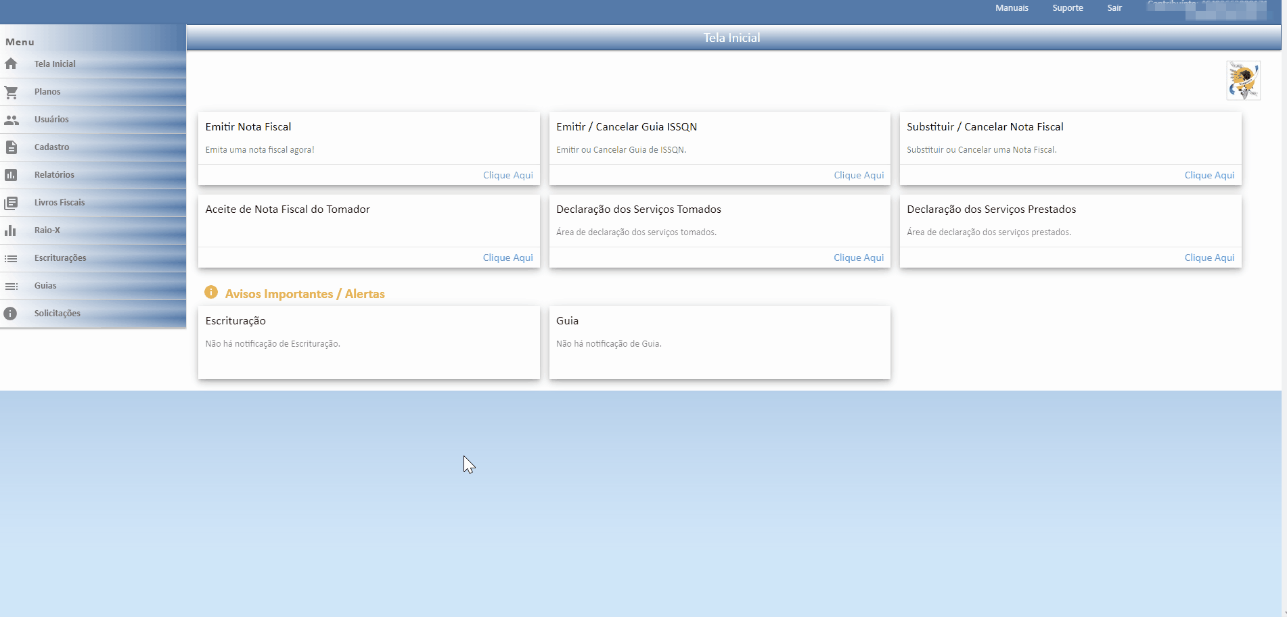Click the people icon for Usuários
Viewport: 1287px width, 617px height.
[11, 120]
